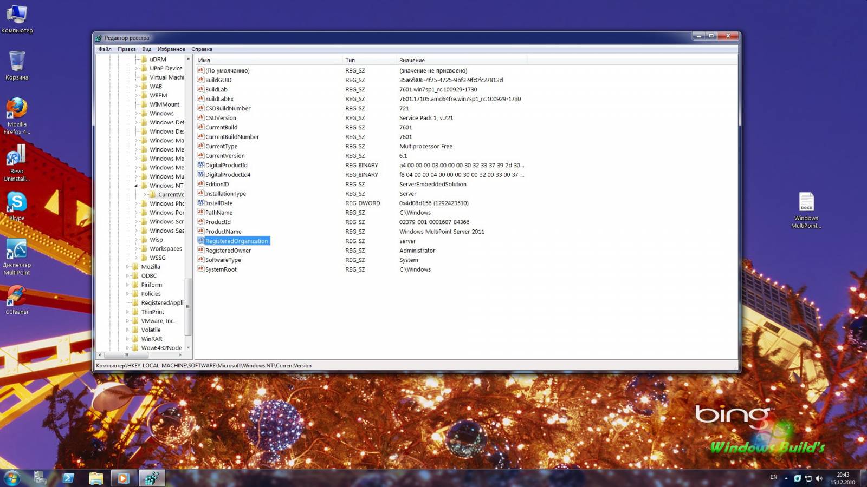Click Show Desktop button at taskbar edge
The width and height of the screenshot is (867, 487).
point(863,478)
